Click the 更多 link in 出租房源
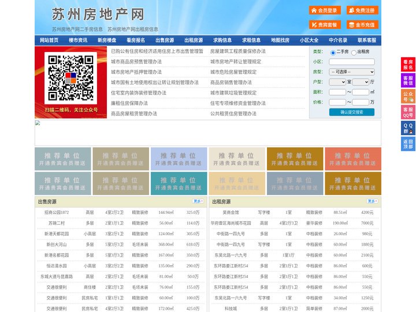Screen dimensions: 416x312 pyautogui.click(x=372, y=202)
